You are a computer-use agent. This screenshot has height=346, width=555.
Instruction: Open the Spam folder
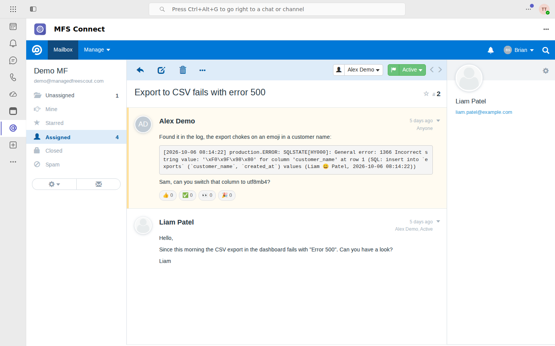click(x=76, y=165)
